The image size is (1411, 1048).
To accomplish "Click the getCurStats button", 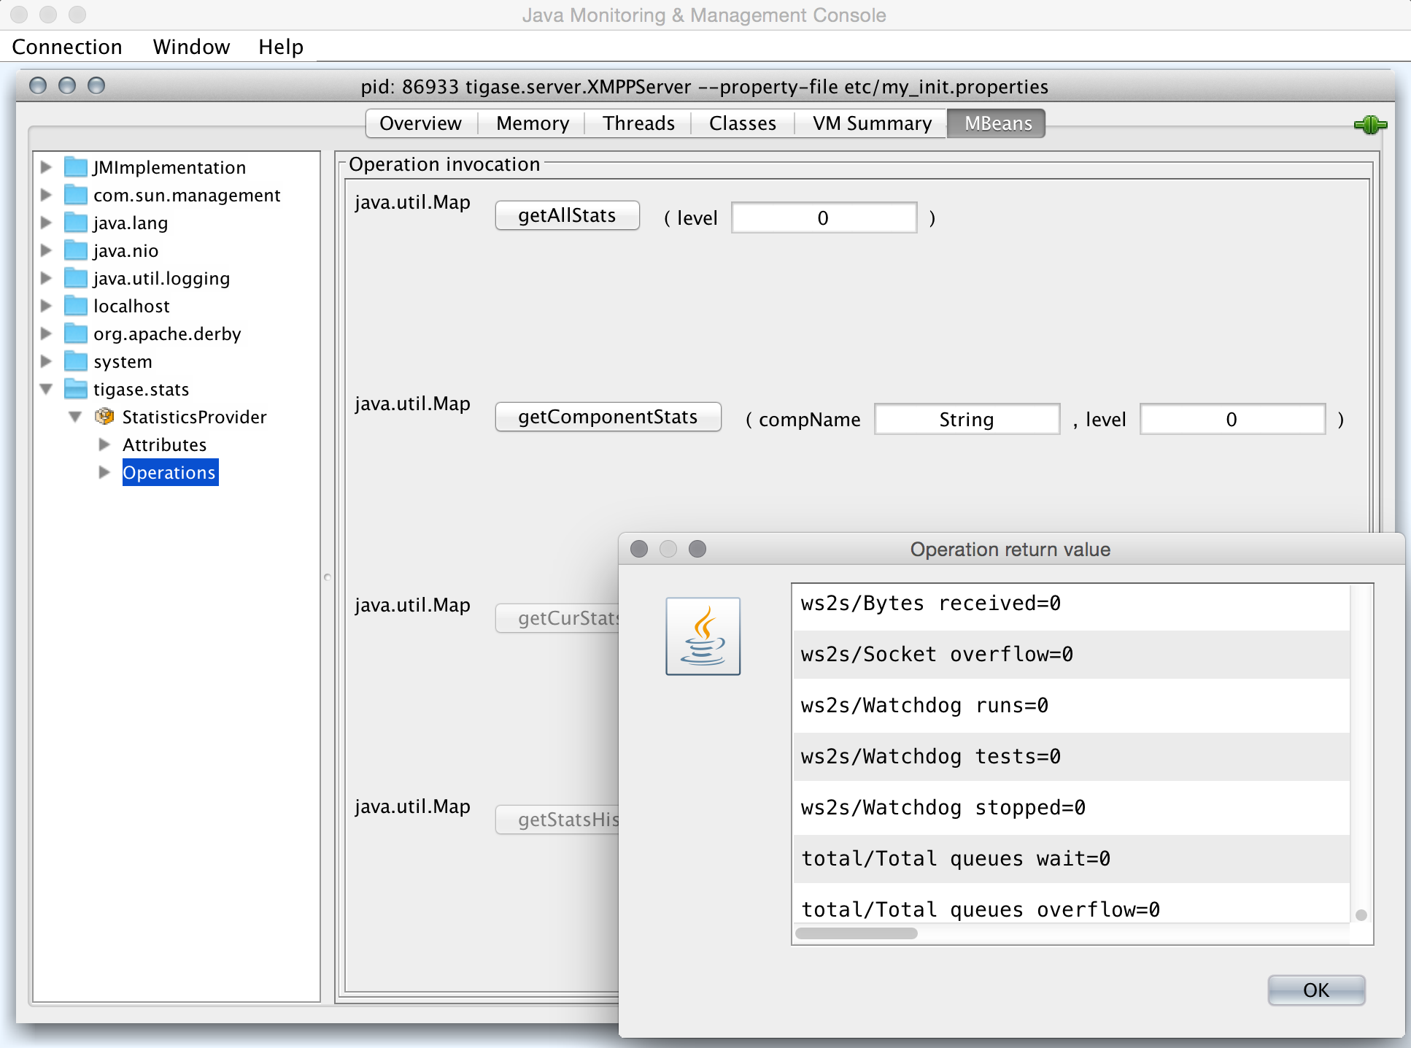I will click(x=557, y=618).
